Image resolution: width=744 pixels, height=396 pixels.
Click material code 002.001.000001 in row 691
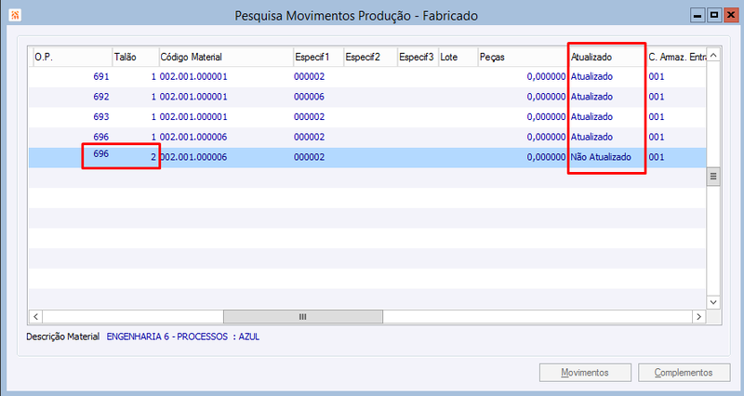193,77
